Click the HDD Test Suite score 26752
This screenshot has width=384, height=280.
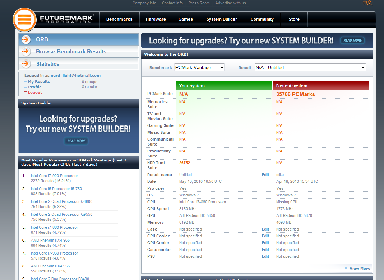(184, 163)
